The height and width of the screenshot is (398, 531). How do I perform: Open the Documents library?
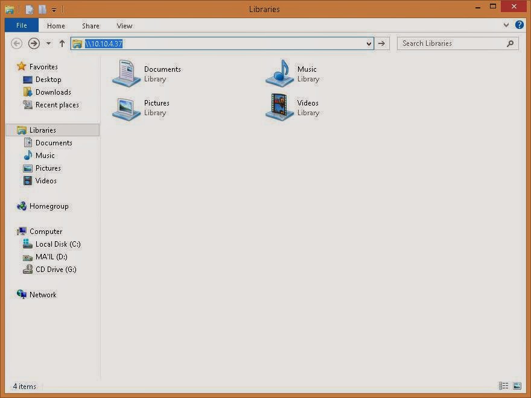click(145, 74)
